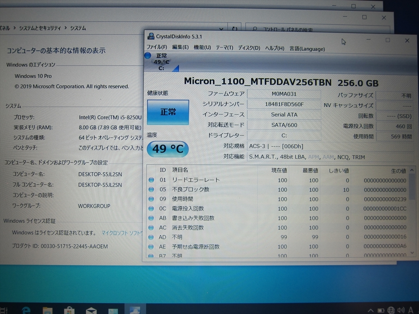Click the しきい値 column header

[x=339, y=171]
